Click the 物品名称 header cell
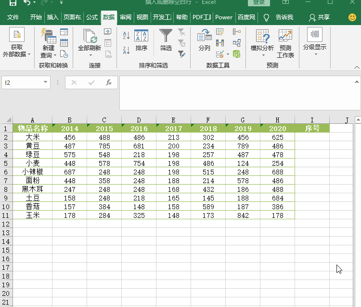Viewport: 361px width, 307px height. click(32, 128)
